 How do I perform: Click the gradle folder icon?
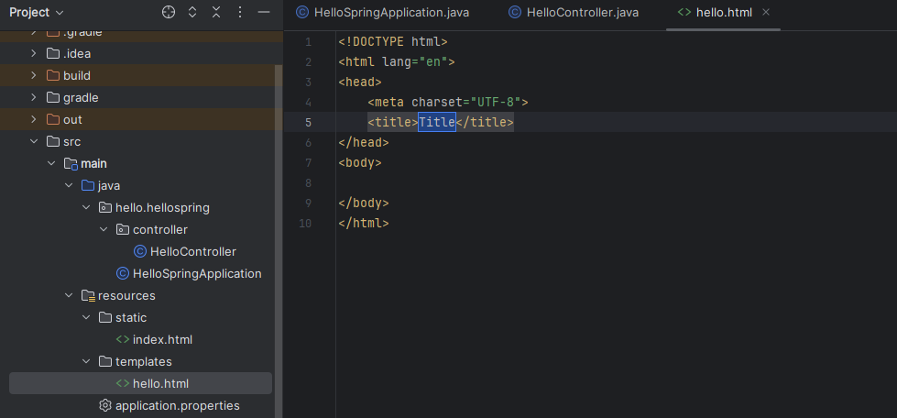(x=53, y=98)
